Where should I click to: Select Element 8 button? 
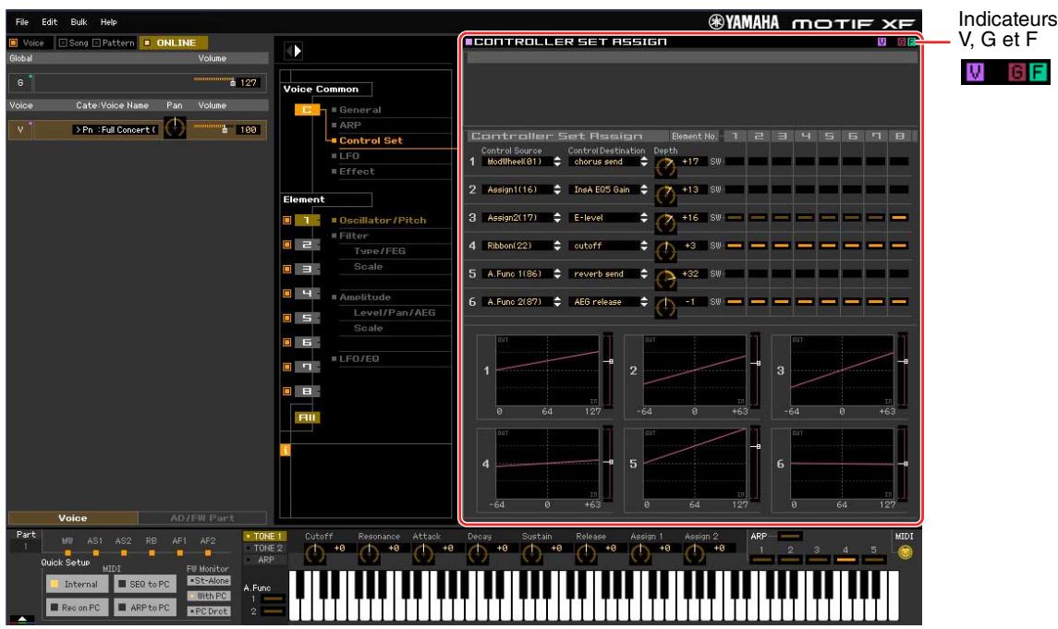[307, 391]
